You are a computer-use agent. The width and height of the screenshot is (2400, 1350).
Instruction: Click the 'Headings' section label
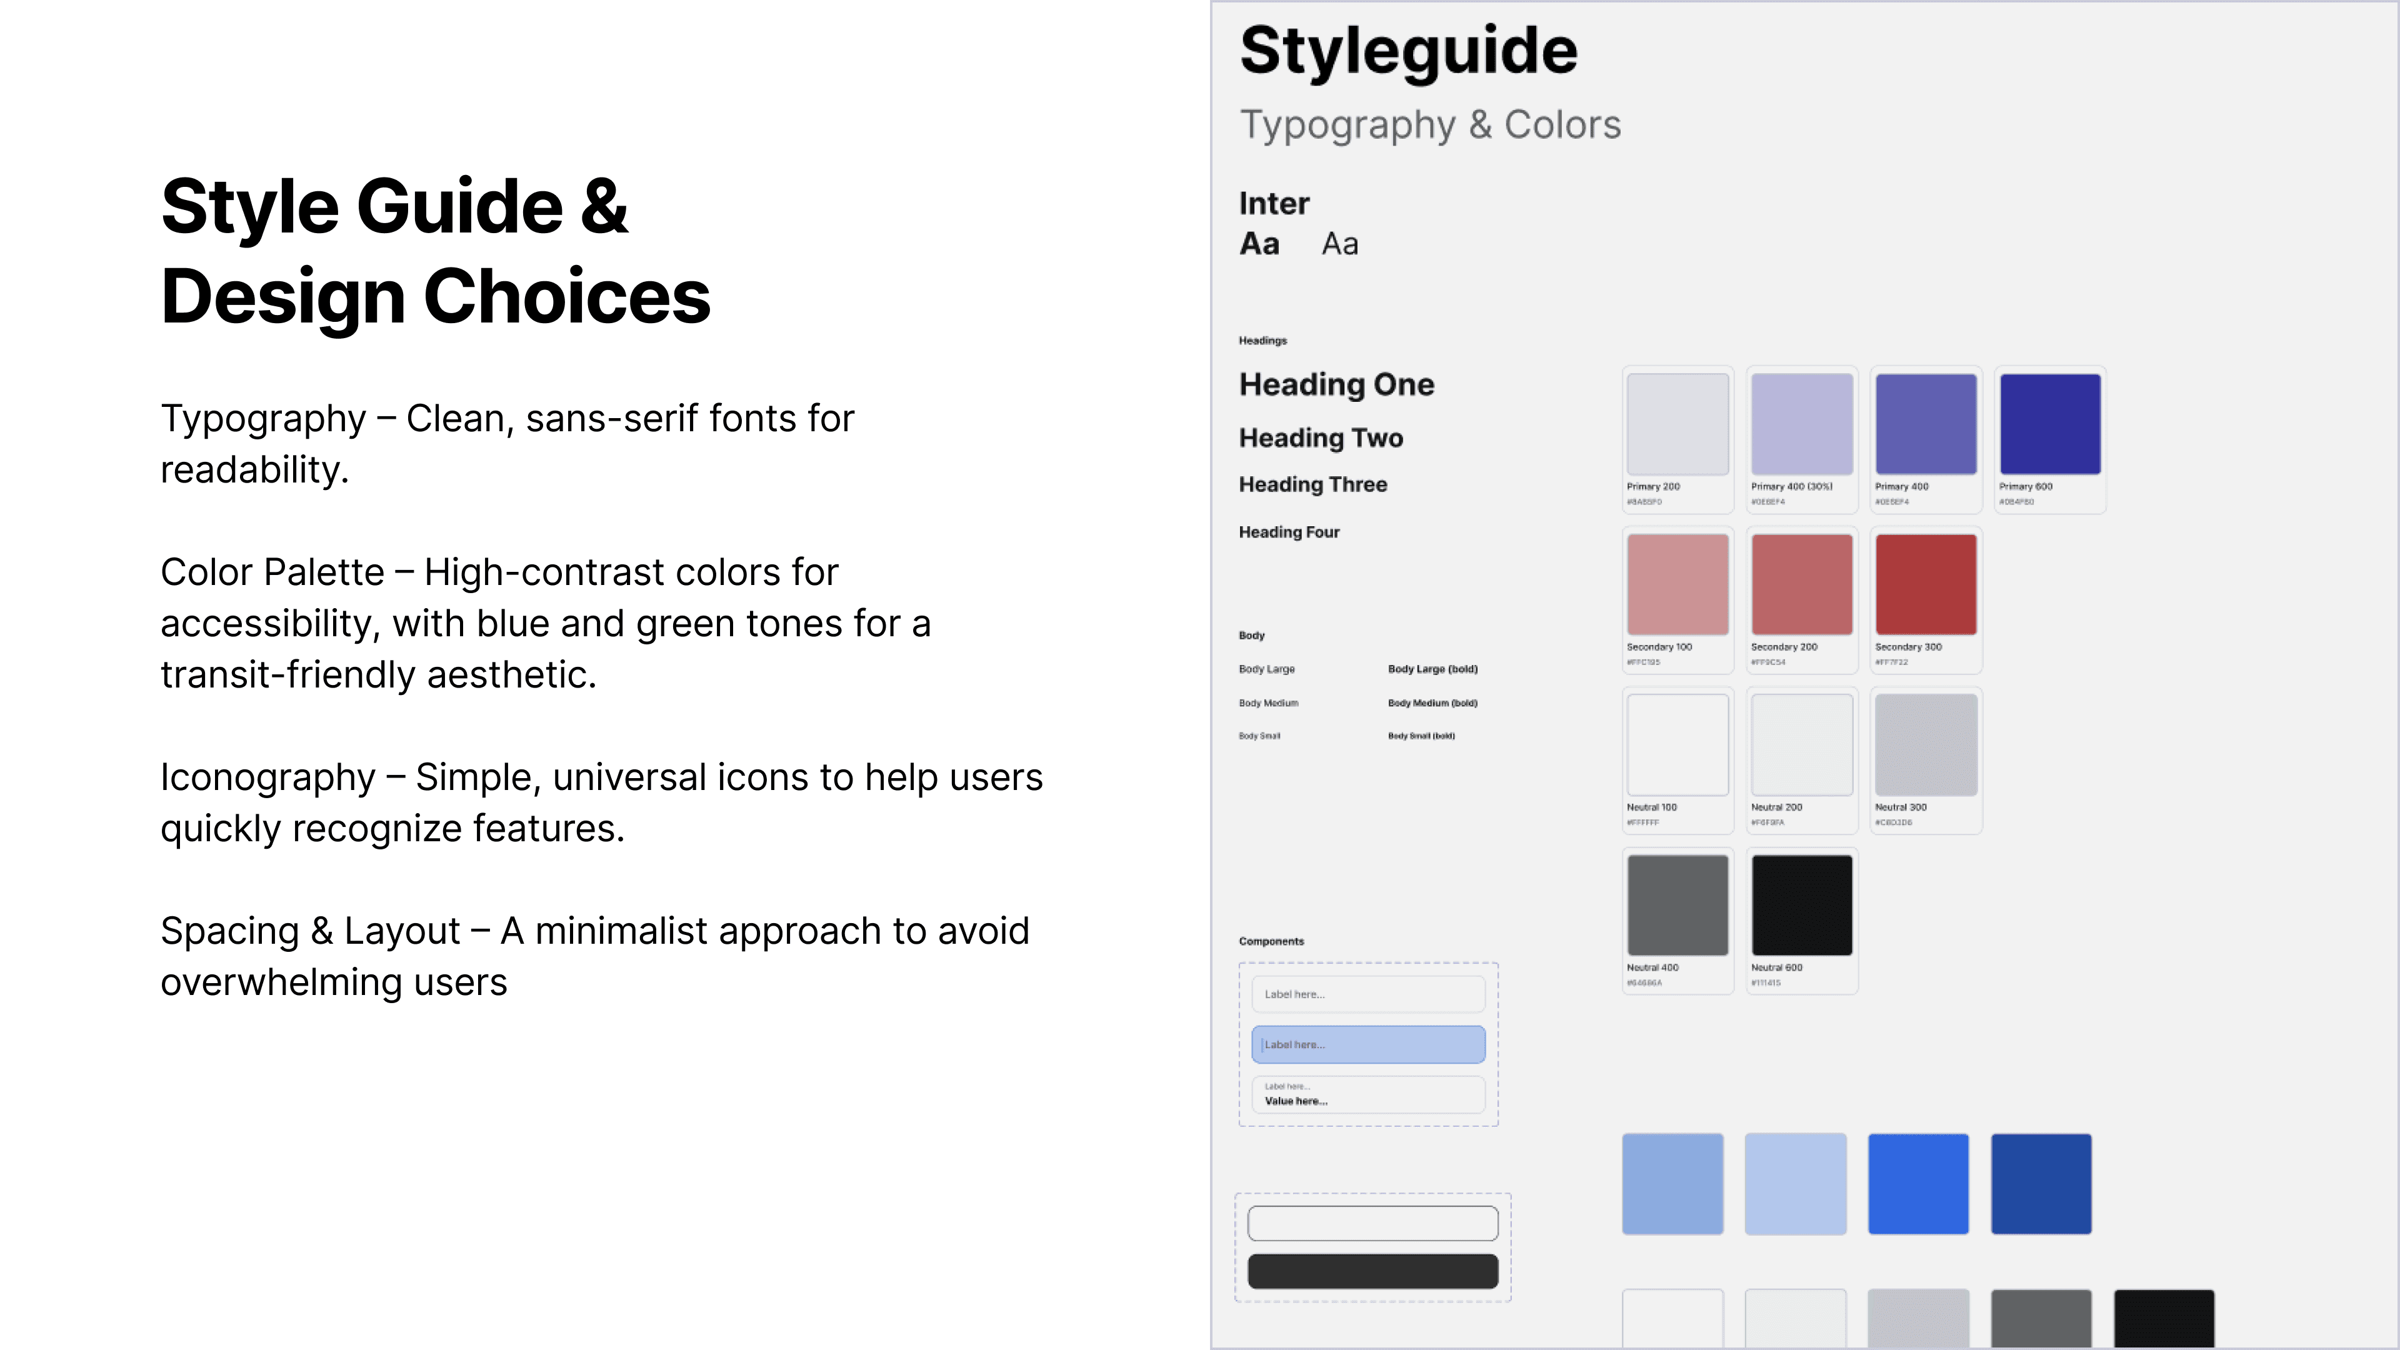point(1262,340)
